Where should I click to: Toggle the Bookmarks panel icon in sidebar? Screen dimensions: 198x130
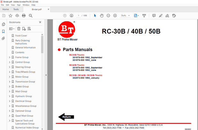point(4,31)
